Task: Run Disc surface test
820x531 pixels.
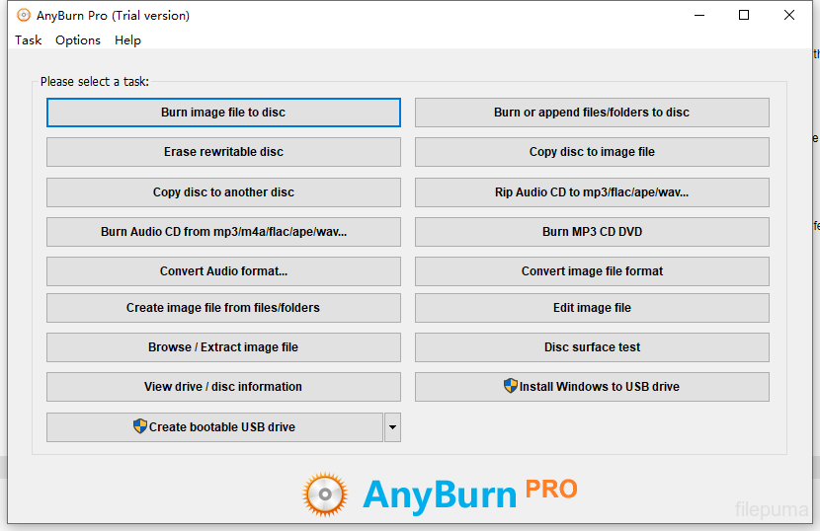Action: (592, 347)
